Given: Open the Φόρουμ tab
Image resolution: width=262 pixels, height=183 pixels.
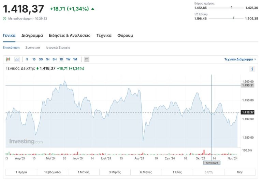Looking at the screenshot, I should (x=125, y=35).
